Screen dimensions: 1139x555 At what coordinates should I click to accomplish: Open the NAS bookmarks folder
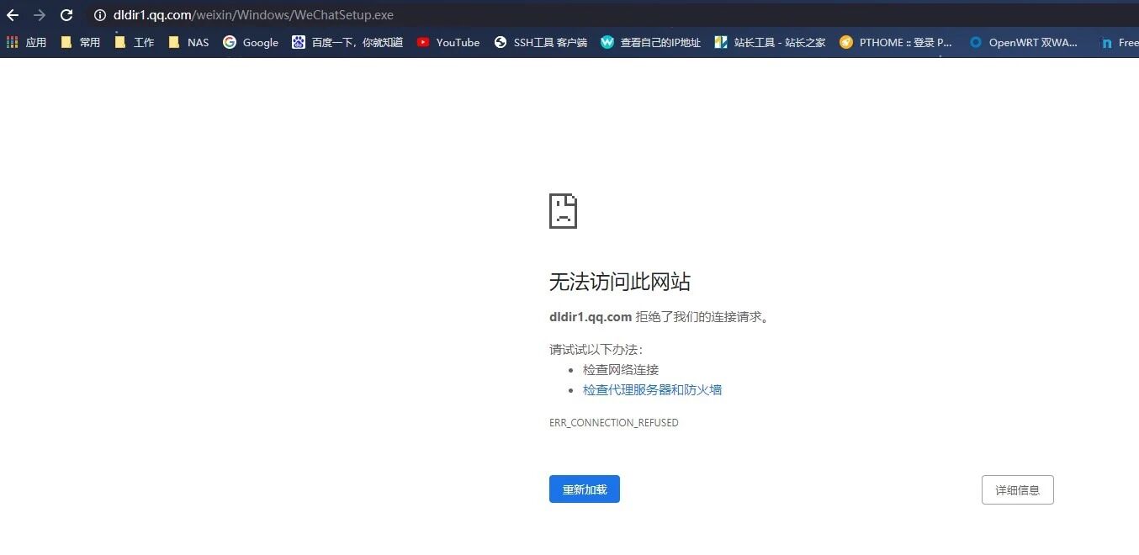[188, 42]
